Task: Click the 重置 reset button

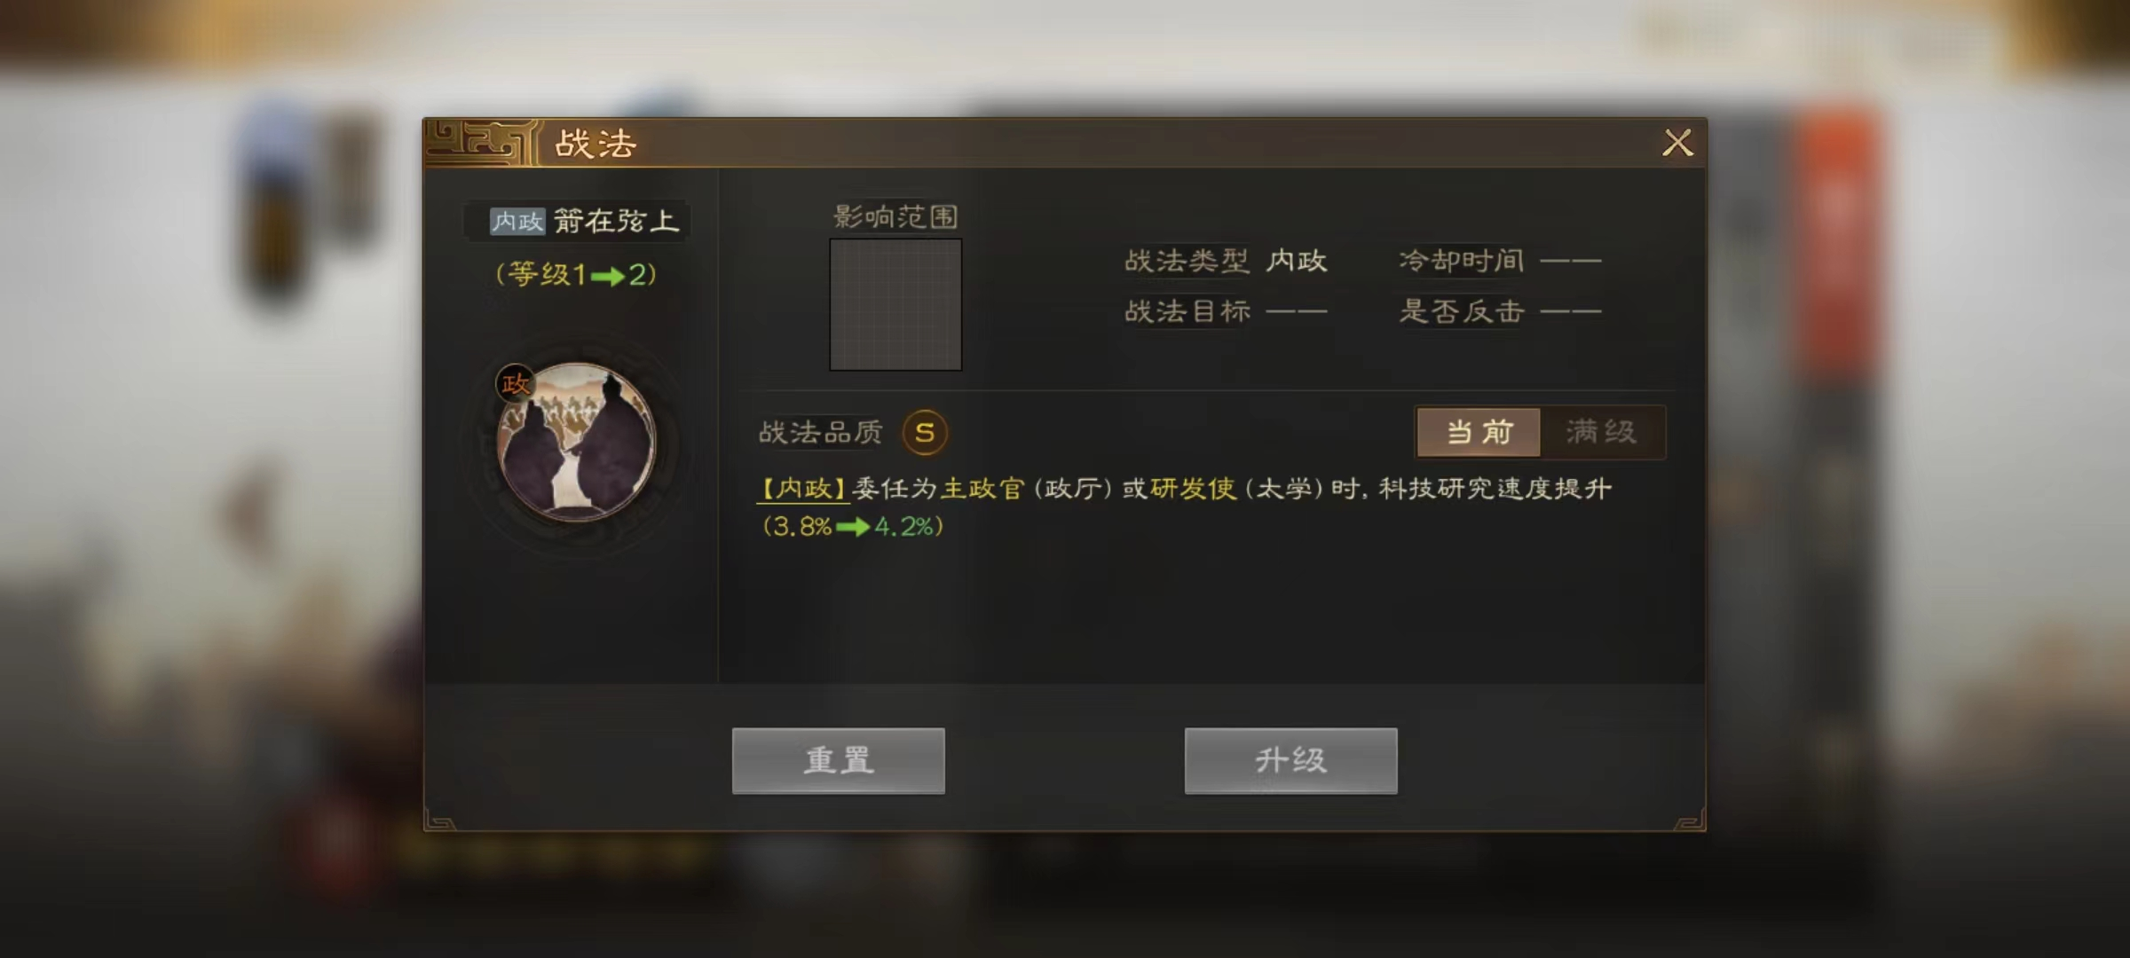Action: [838, 760]
